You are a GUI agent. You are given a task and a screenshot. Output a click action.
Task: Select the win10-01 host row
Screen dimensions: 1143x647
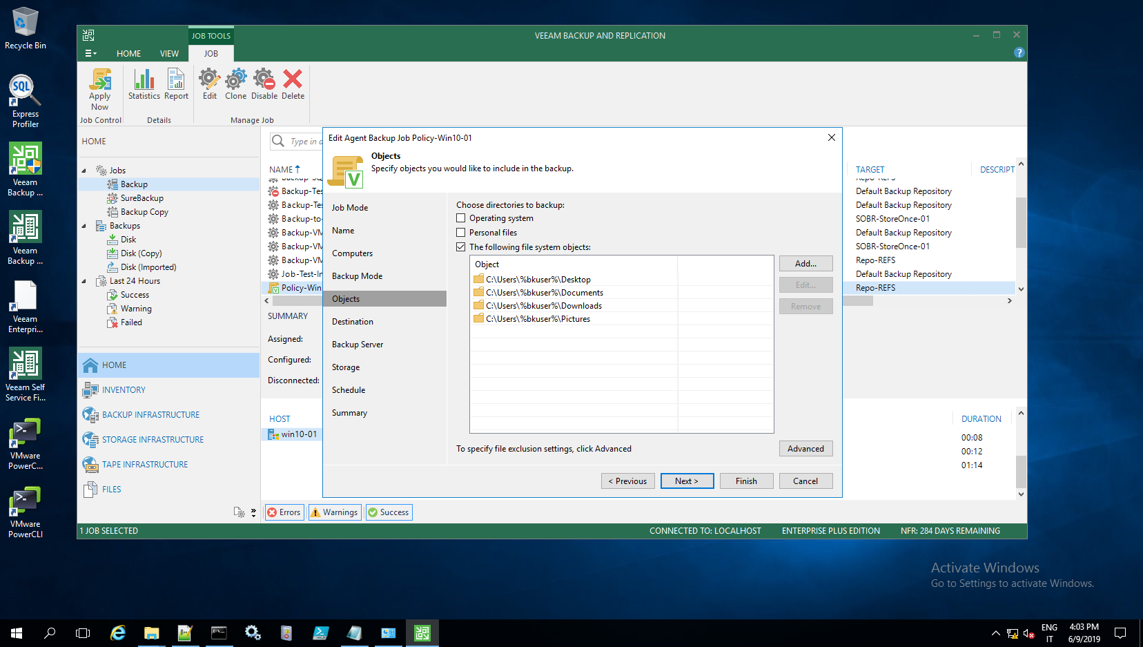293,434
